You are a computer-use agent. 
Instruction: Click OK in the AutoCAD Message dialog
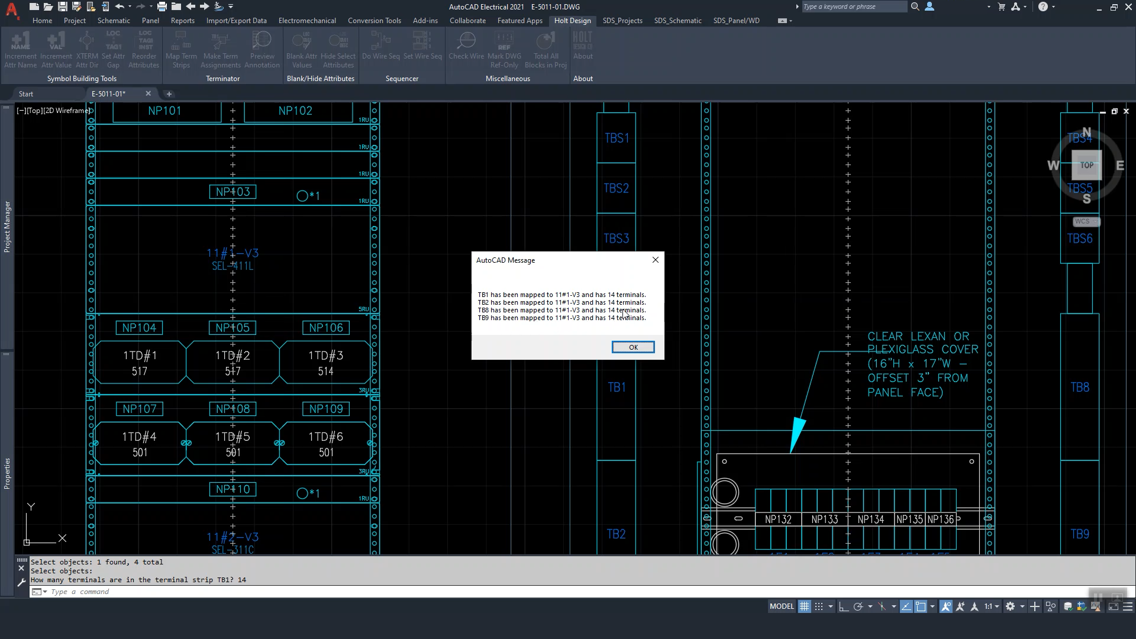click(632, 347)
